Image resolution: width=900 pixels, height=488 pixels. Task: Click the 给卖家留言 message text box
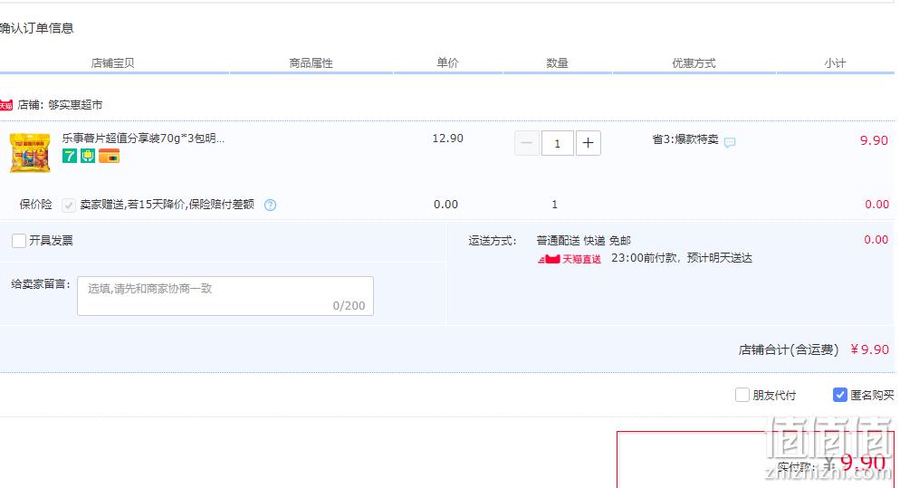(x=225, y=296)
